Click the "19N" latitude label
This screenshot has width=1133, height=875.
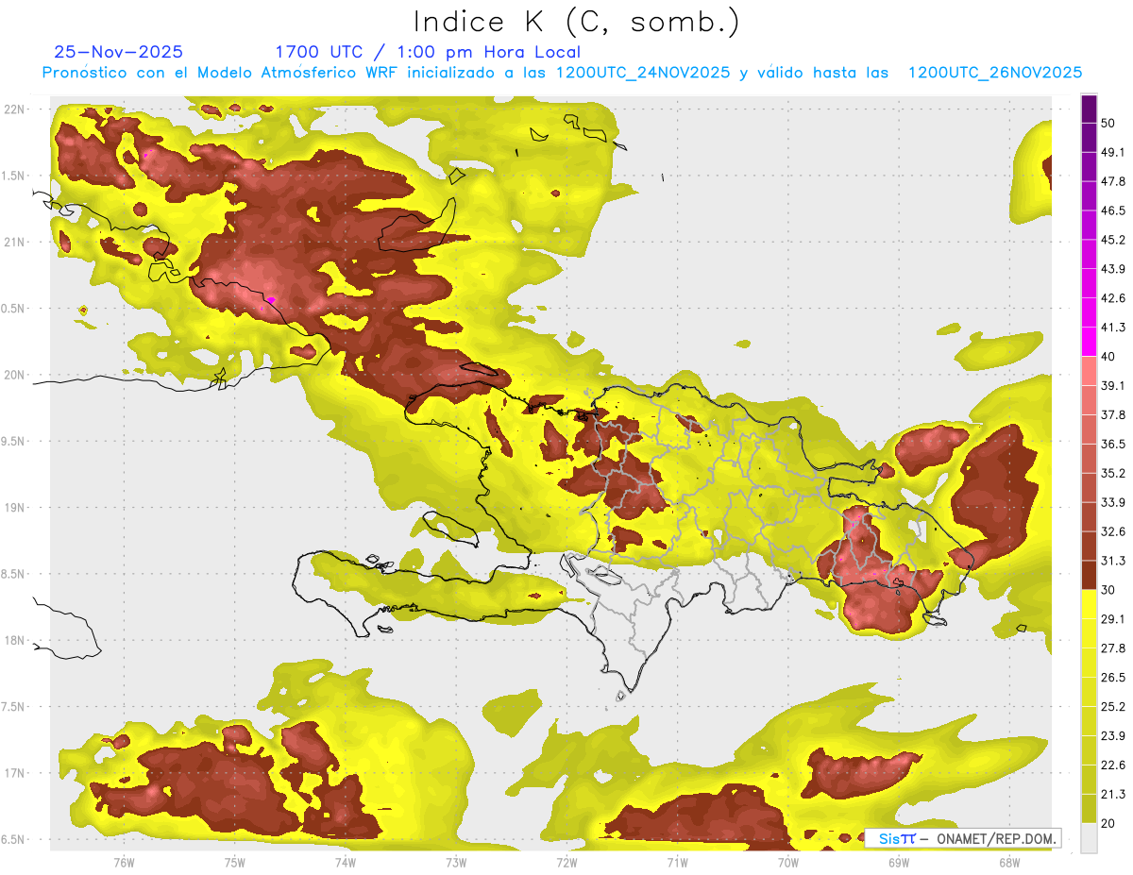(14, 508)
